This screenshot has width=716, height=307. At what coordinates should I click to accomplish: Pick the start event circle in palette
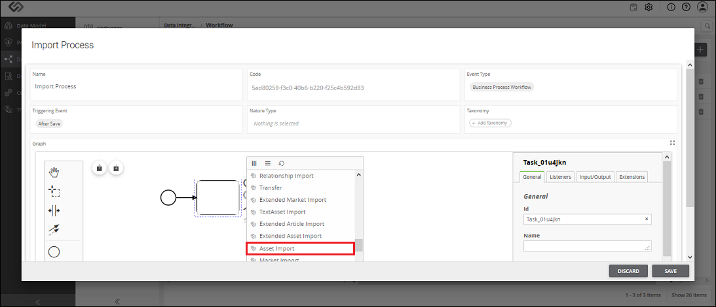point(54,252)
